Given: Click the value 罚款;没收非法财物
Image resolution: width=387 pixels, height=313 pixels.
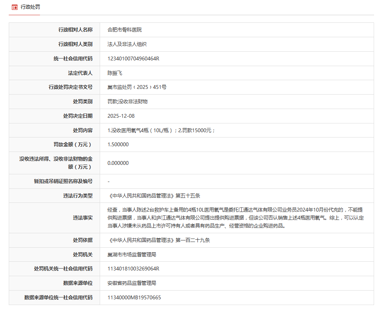Looking at the screenshot, I should click(127, 101).
